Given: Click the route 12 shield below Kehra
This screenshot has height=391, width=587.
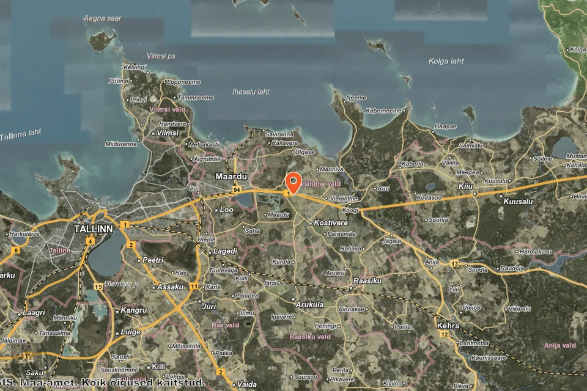Looking at the screenshot, I should click(445, 334).
